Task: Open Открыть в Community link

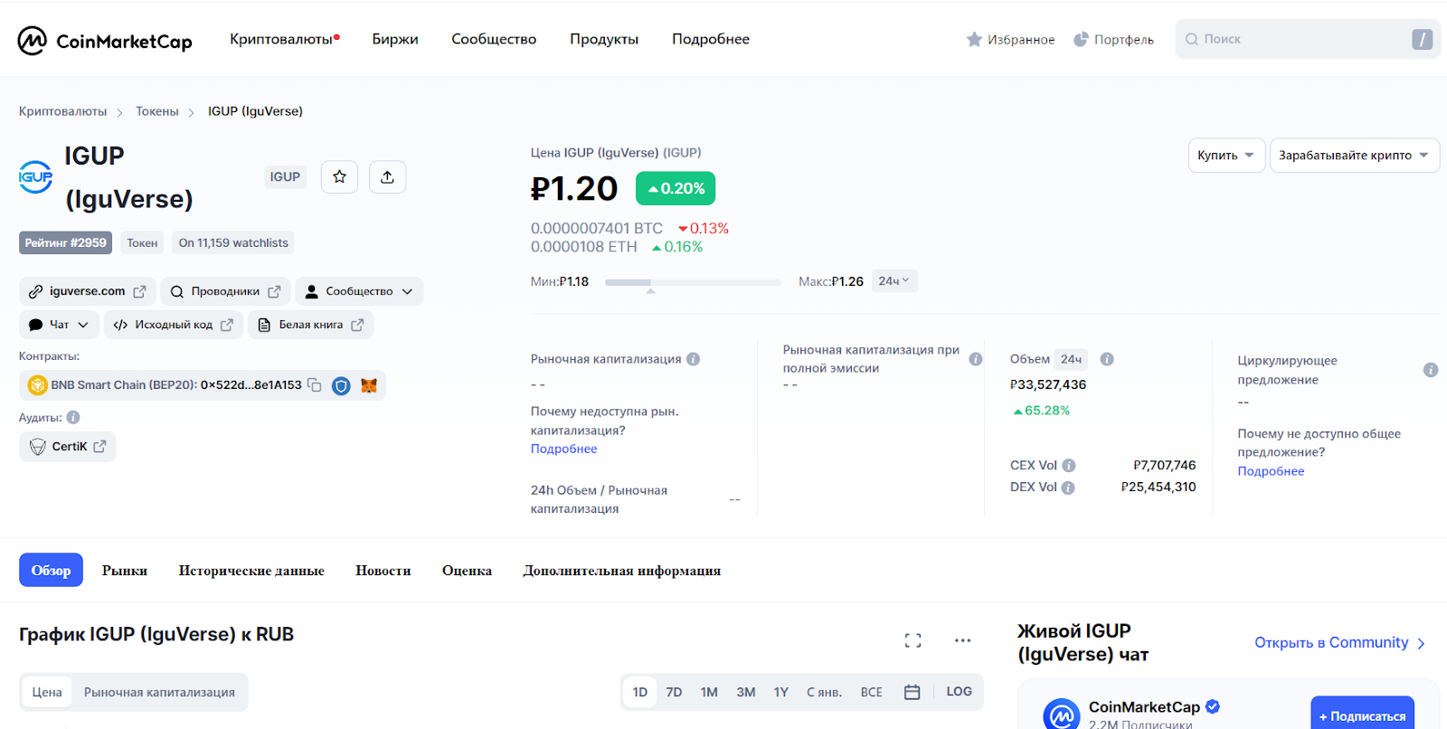Action: [x=1340, y=643]
